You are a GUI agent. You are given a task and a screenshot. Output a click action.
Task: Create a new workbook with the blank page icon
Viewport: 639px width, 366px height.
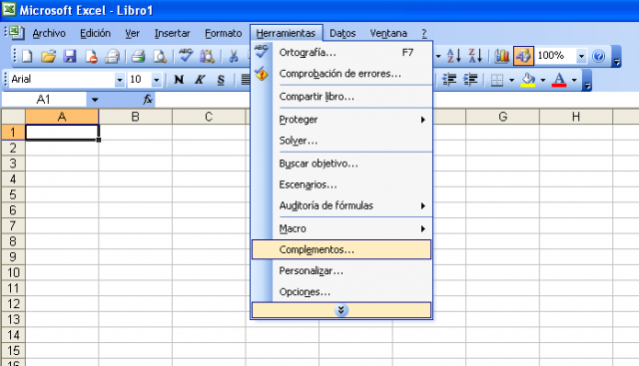(x=27, y=56)
